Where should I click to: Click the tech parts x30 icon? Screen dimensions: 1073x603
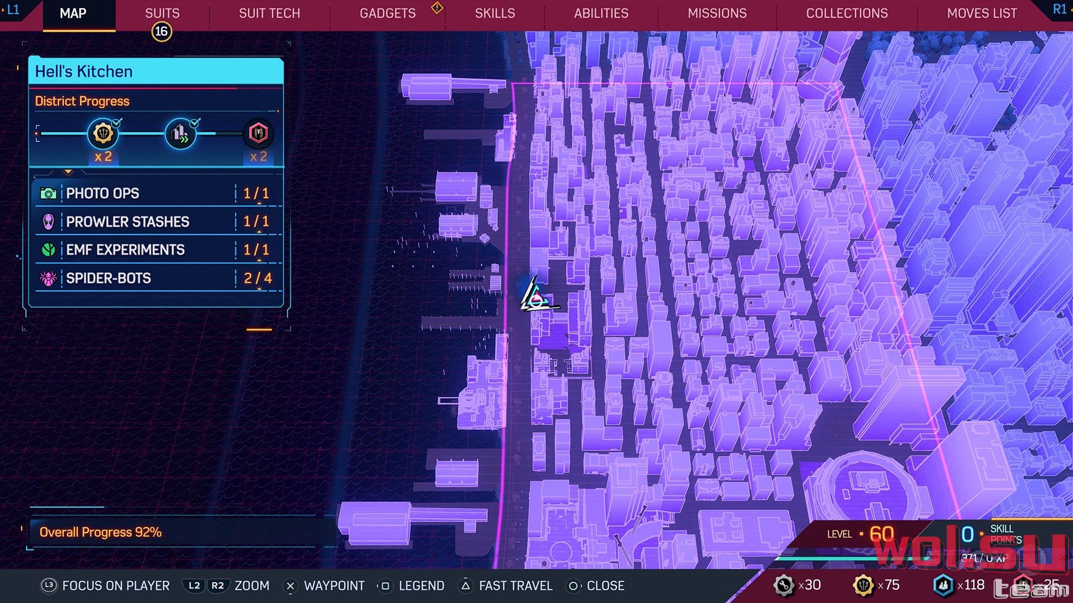784,585
